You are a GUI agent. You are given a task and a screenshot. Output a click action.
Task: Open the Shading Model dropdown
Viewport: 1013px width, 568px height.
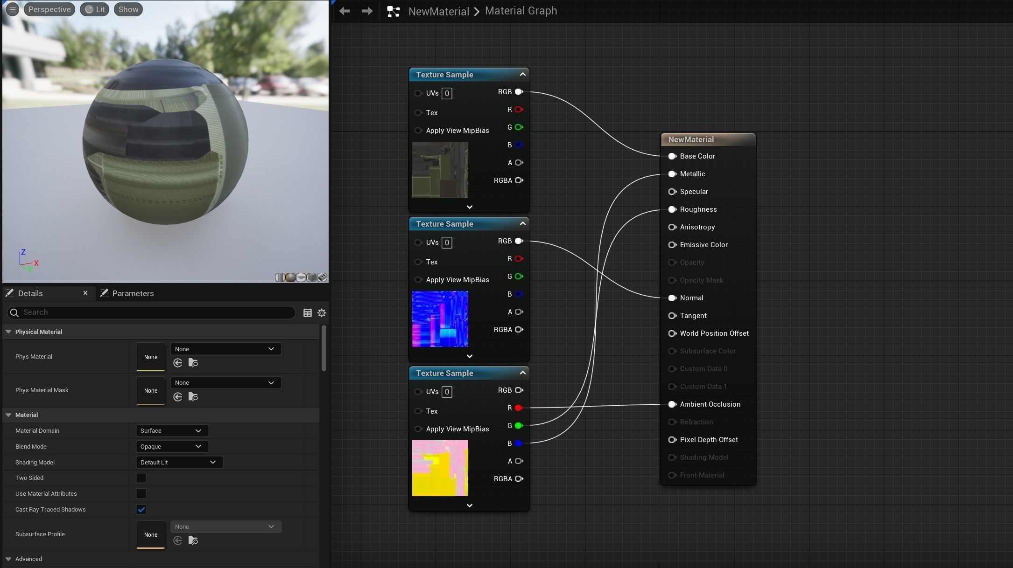[x=178, y=462]
